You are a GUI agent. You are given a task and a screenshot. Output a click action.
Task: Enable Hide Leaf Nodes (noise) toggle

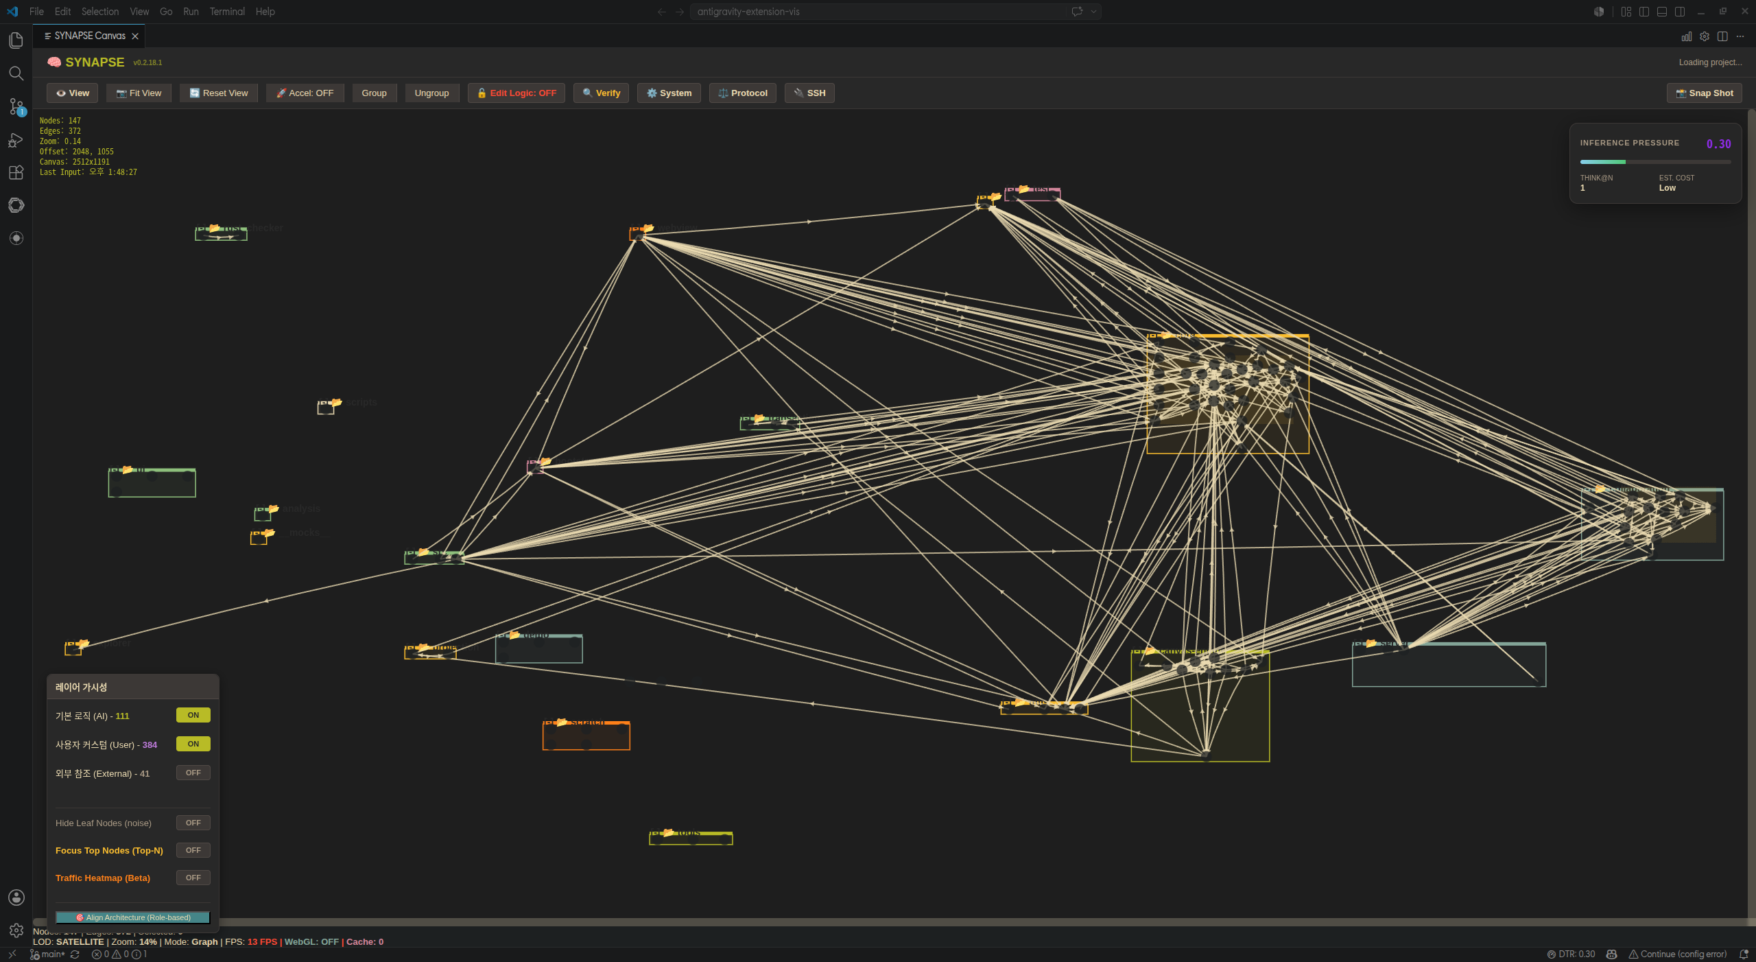coord(193,823)
